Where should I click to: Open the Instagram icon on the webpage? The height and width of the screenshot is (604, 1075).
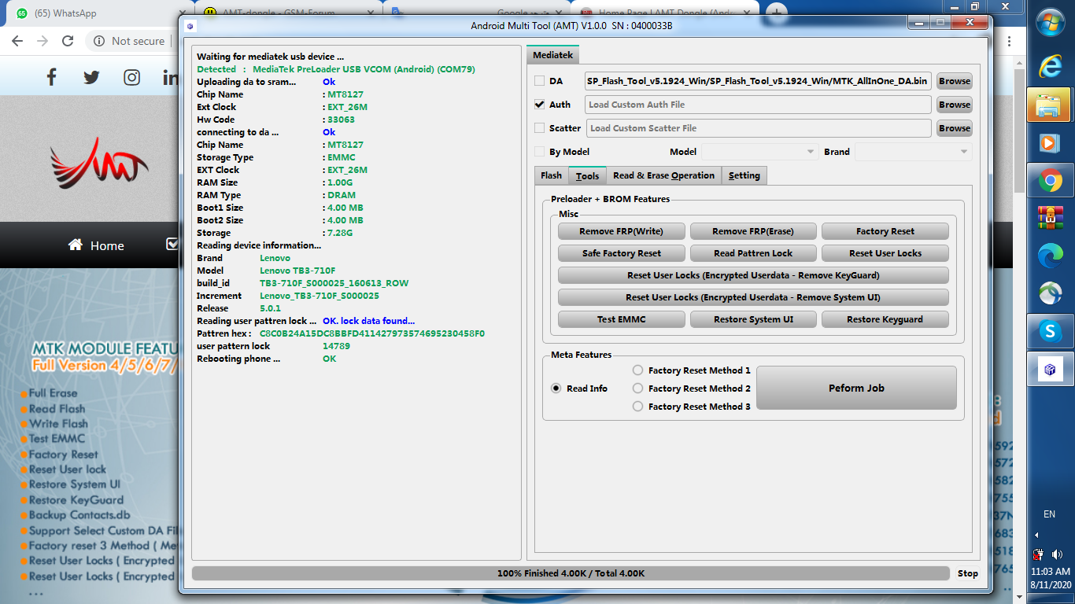132,77
